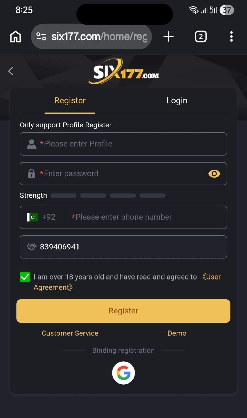Click the Google sign-in icon
The width and height of the screenshot is (247, 418).
[123, 373]
